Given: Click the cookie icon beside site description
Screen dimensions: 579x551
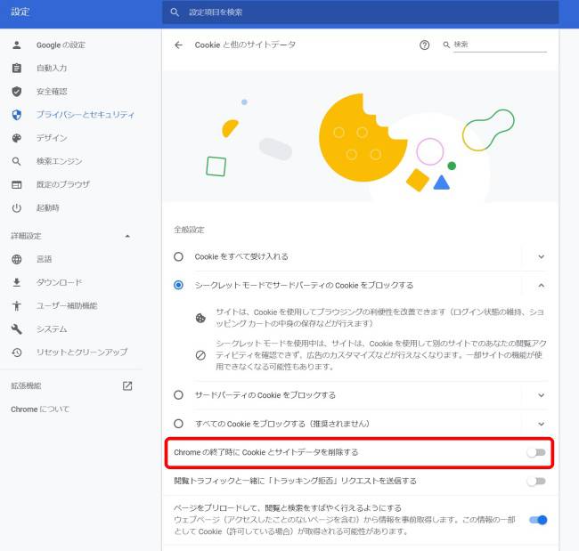Looking at the screenshot, I should 200,318.
